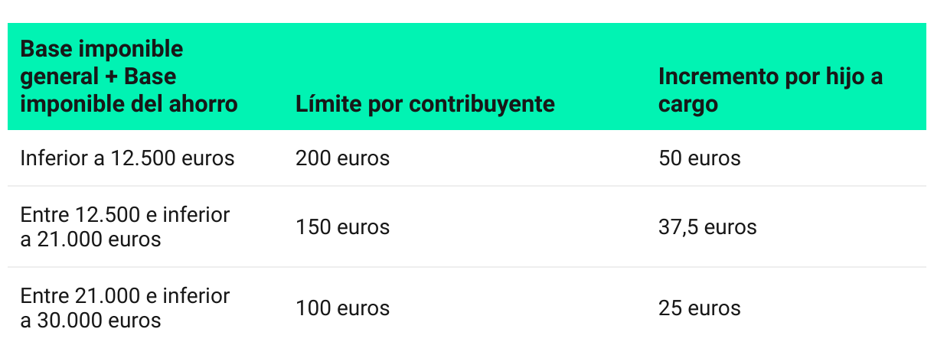Click 'Entre 21.000 e inferior a 30.000' cell
This screenshot has width=934, height=355.
coord(126,308)
